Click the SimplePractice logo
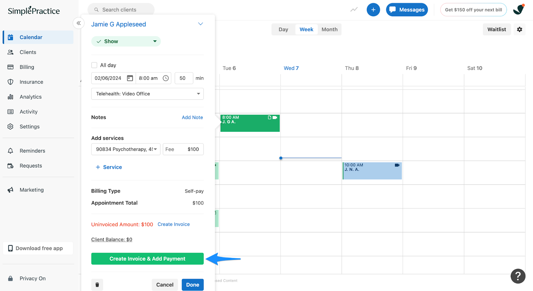 coord(34,11)
